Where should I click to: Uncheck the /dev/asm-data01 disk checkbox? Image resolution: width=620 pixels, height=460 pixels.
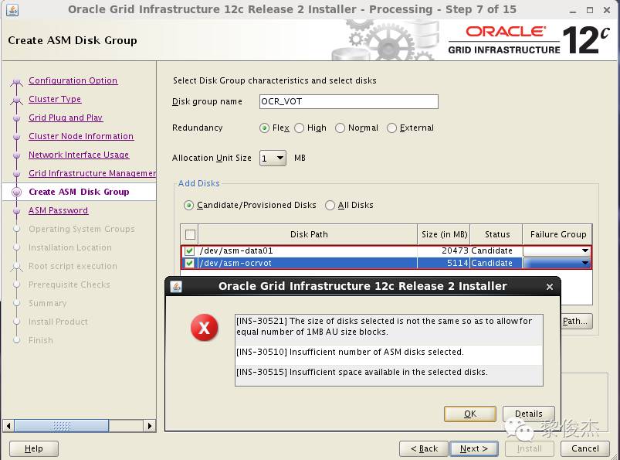pos(189,251)
